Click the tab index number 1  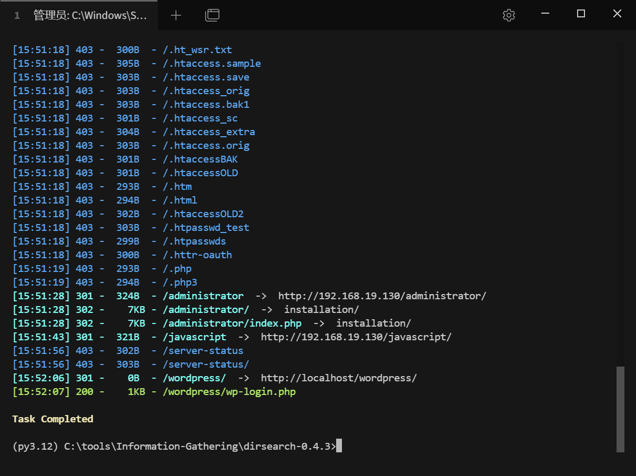click(17, 16)
